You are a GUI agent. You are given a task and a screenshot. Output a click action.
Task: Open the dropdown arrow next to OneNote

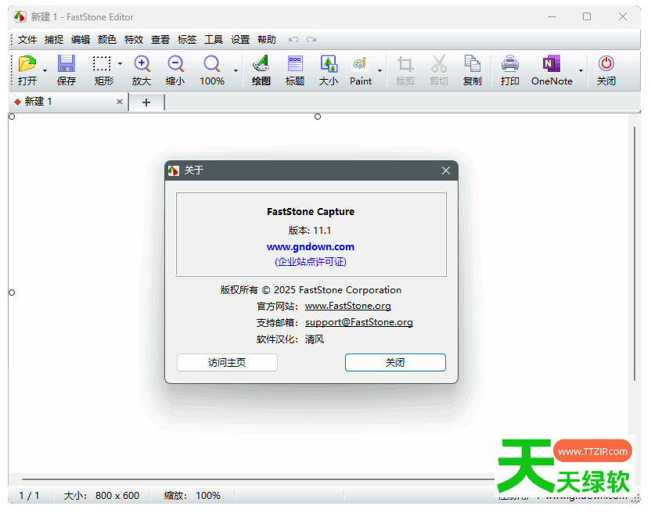[x=581, y=70]
